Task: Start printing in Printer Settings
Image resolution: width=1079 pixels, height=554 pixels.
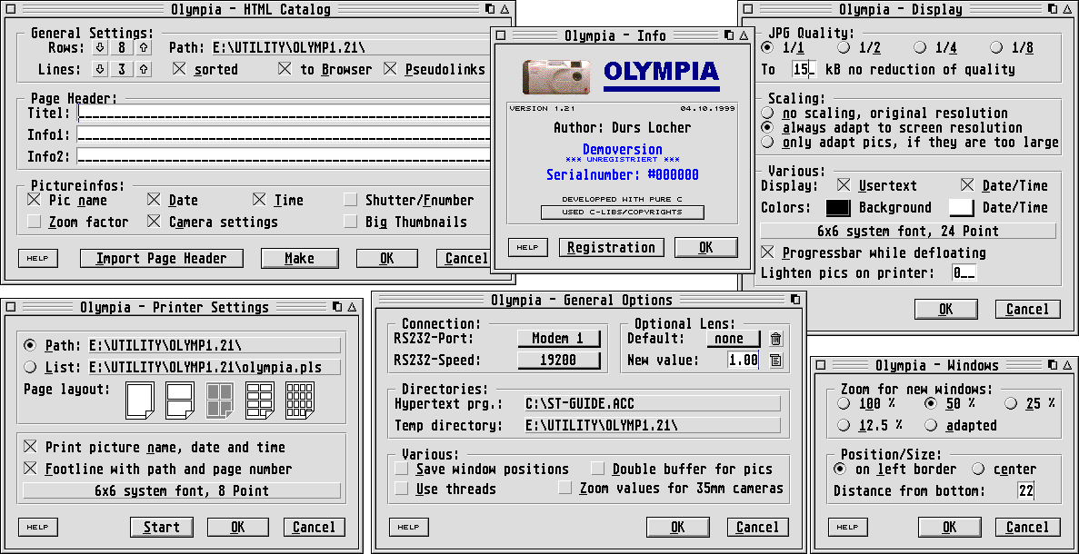Action: click(x=161, y=527)
